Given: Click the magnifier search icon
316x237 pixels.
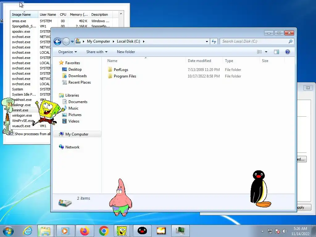Looking at the screenshot, I should pos(290,41).
